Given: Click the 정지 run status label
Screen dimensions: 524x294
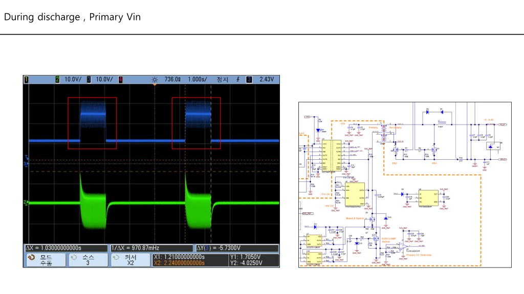Looking at the screenshot, I should 222,79.
